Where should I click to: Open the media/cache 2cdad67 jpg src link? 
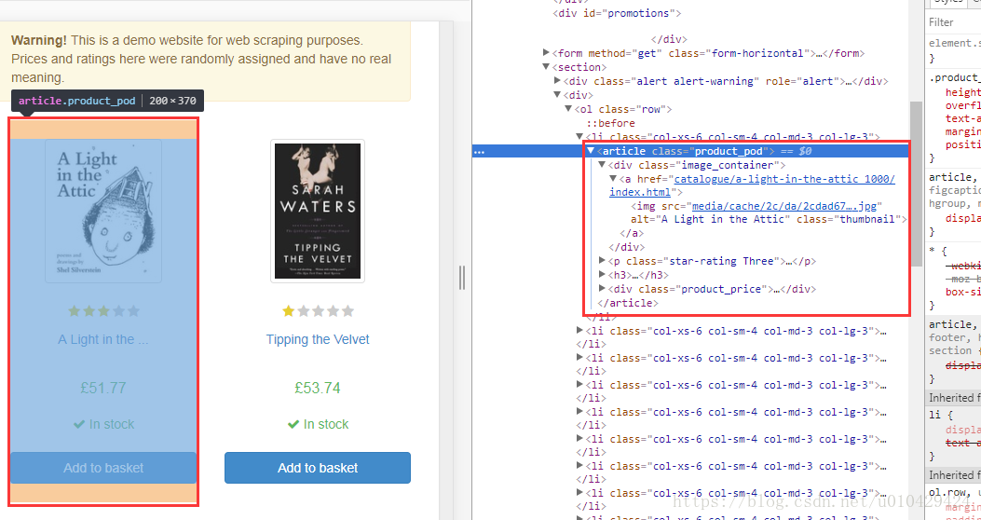[784, 206]
